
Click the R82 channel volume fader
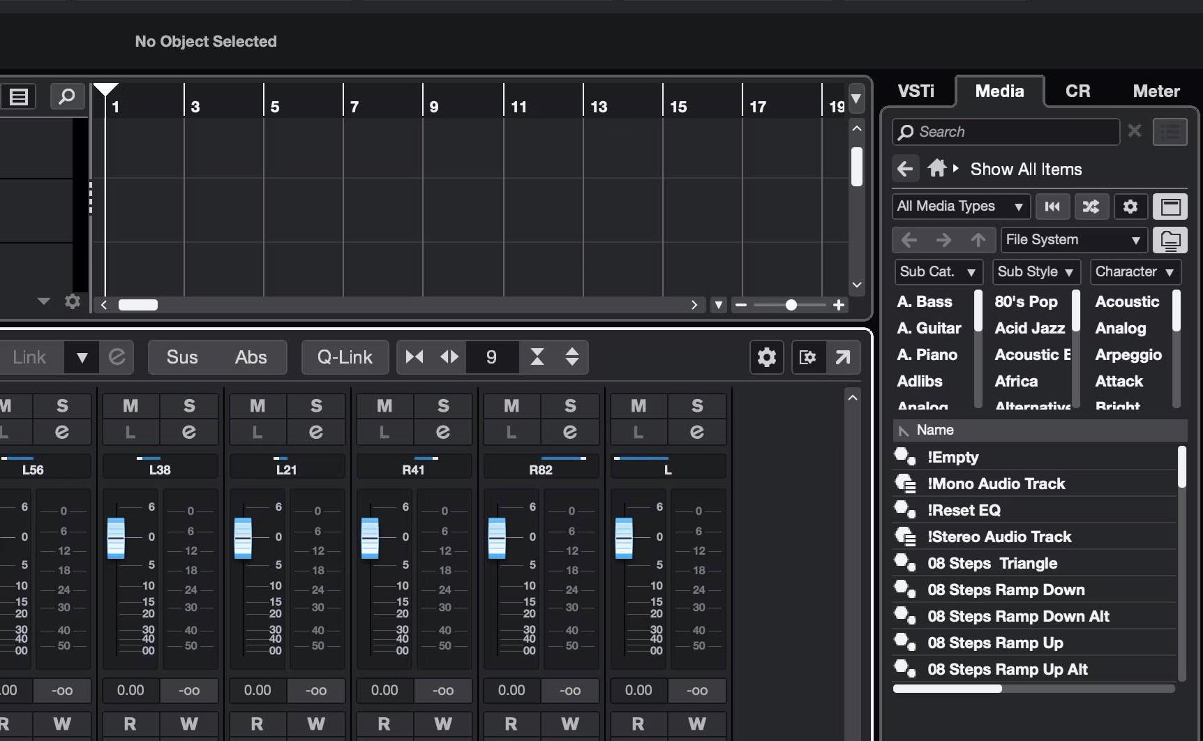[x=497, y=537]
